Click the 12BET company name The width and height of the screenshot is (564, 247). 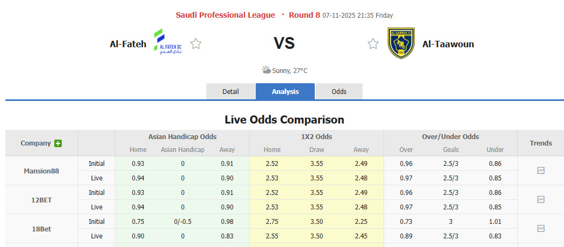click(41, 200)
